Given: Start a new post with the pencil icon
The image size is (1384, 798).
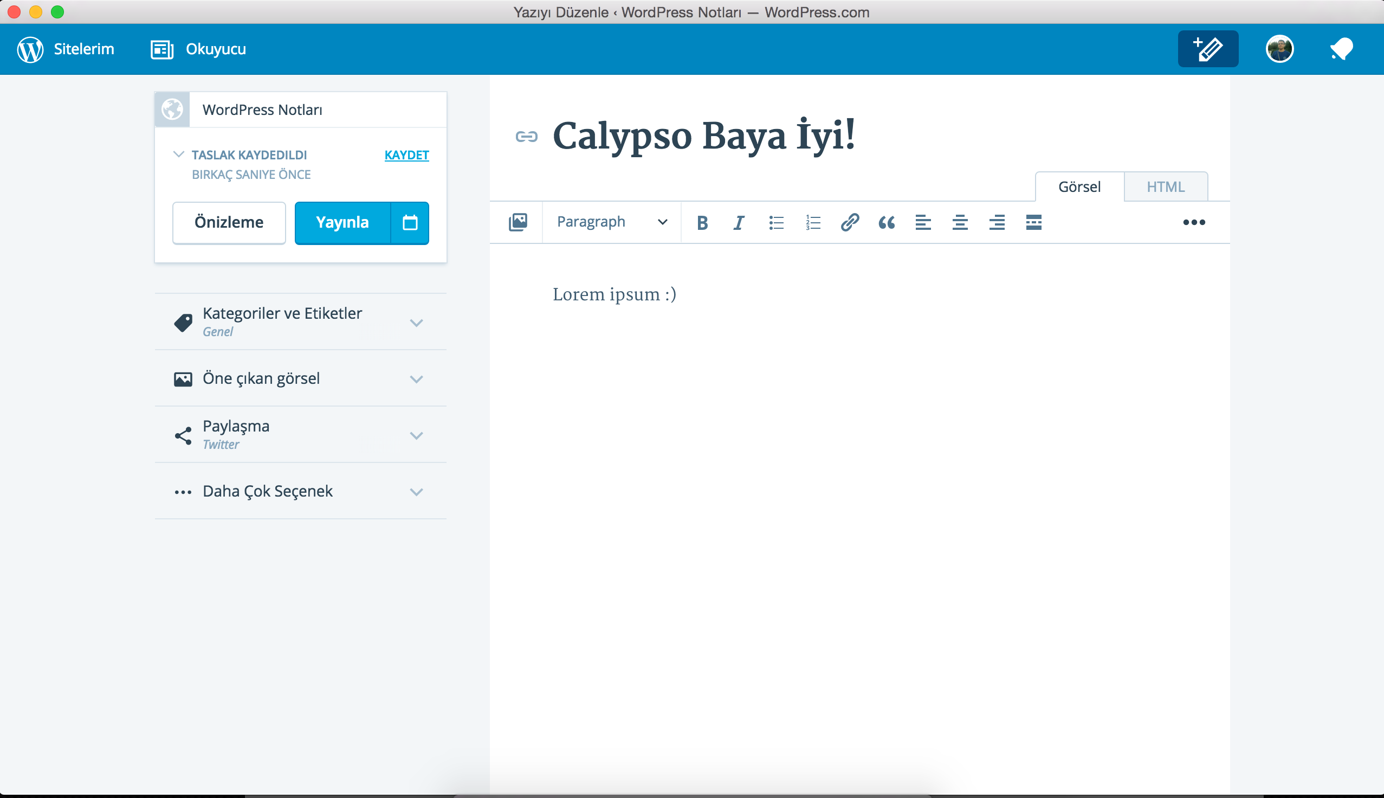Looking at the screenshot, I should pyautogui.click(x=1208, y=49).
